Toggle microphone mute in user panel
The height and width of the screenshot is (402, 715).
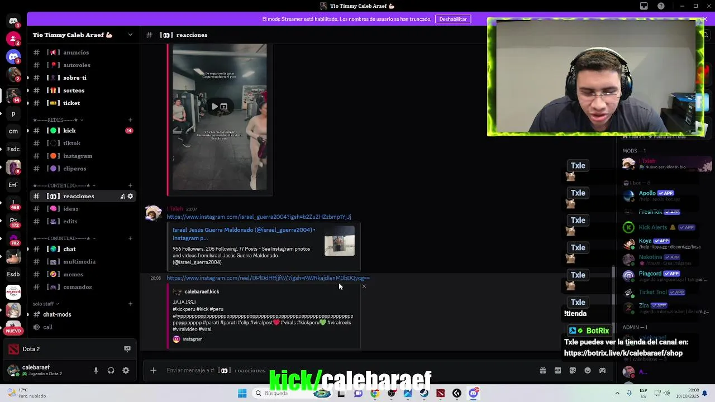click(x=96, y=370)
